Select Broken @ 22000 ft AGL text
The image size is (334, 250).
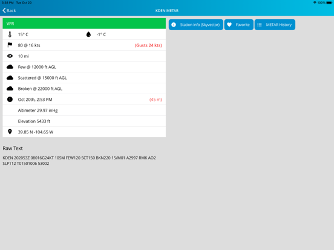[x=40, y=89]
